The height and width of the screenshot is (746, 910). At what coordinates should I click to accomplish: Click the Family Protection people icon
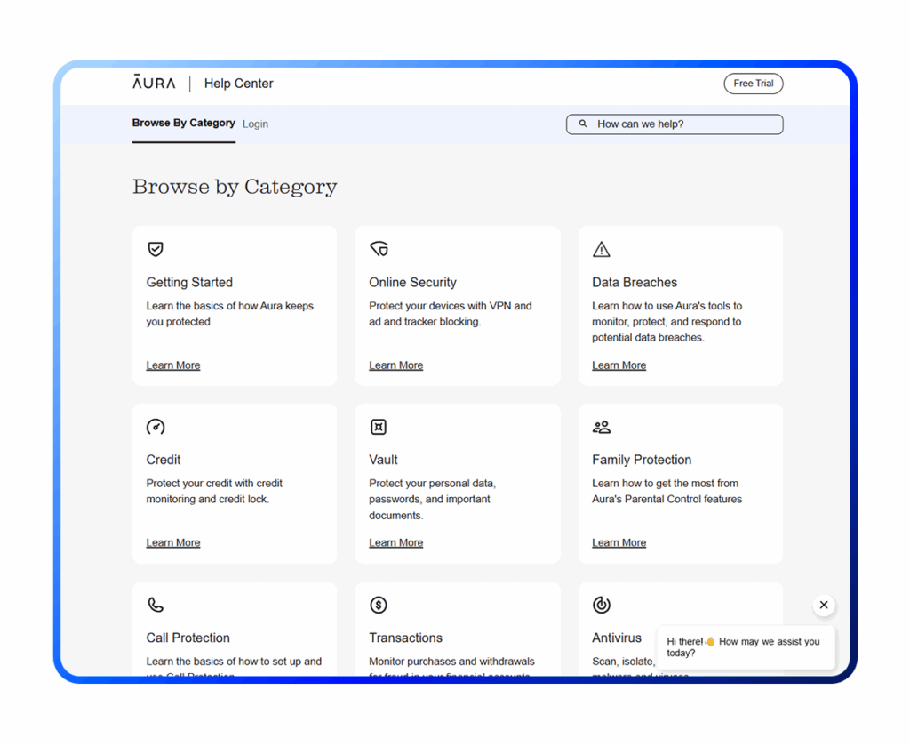(602, 427)
